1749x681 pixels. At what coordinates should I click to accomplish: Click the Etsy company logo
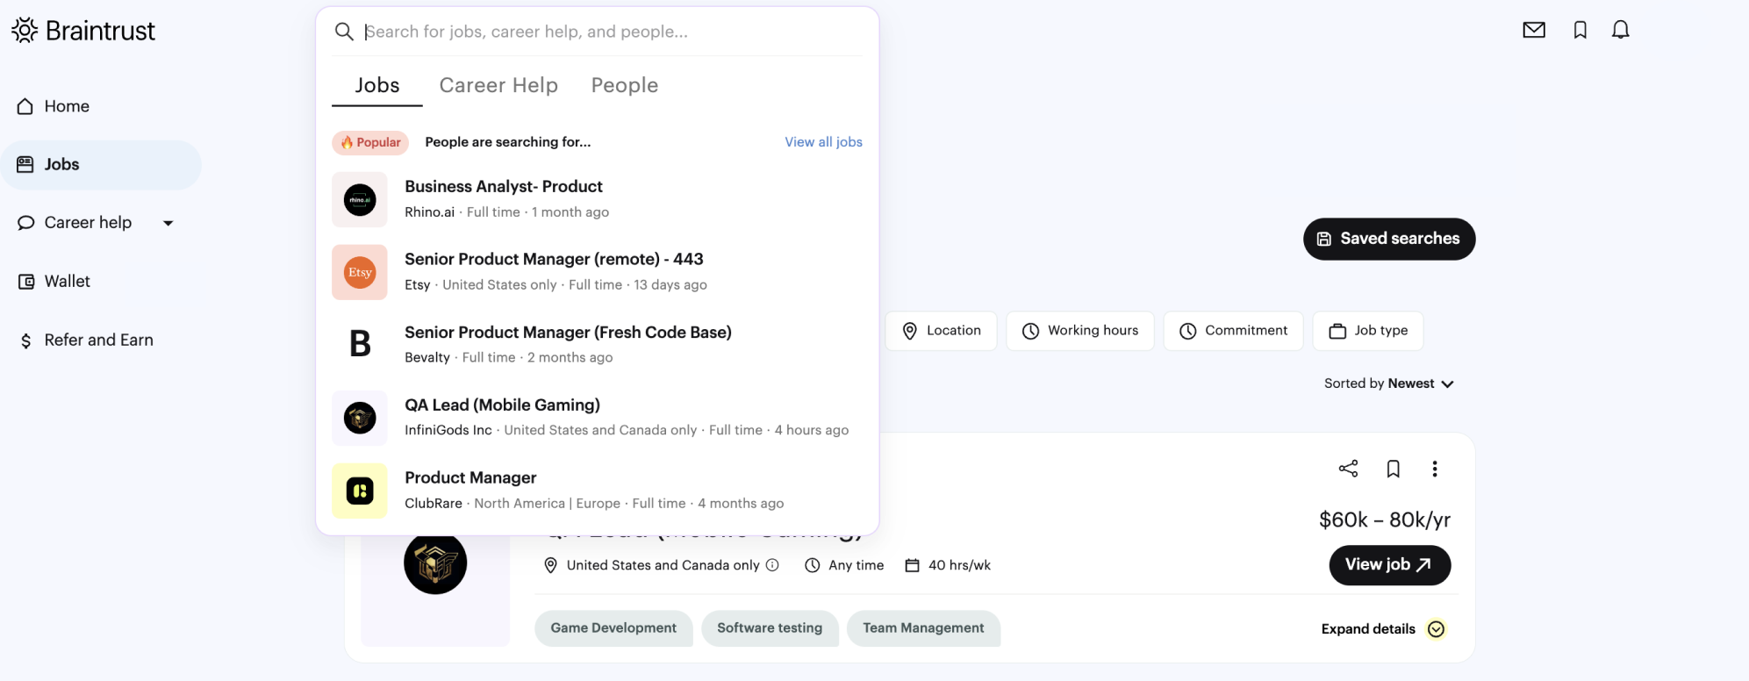point(360,273)
